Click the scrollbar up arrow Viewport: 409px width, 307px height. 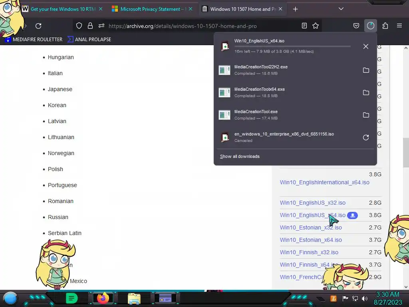406,48
